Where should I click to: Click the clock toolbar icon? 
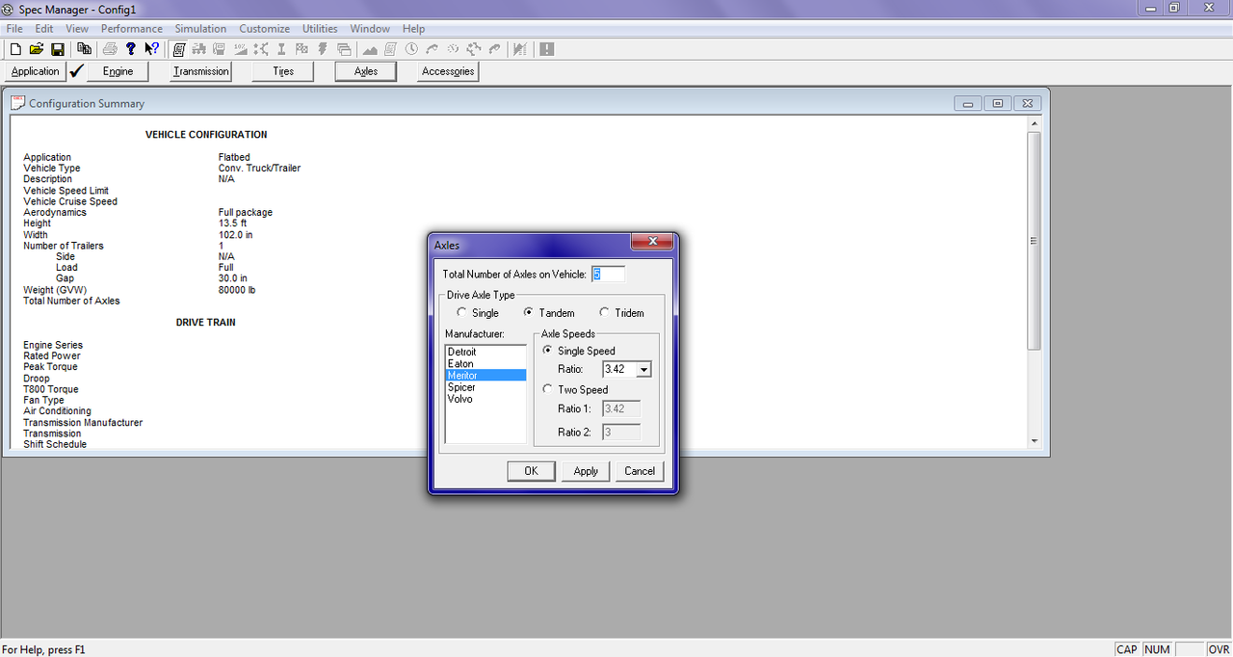[411, 49]
